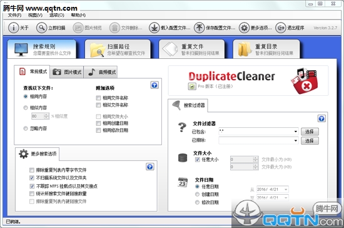Start scan with 立即扫描 magnifier icon
The height and width of the screenshot is (228, 344).
[x=41, y=28]
